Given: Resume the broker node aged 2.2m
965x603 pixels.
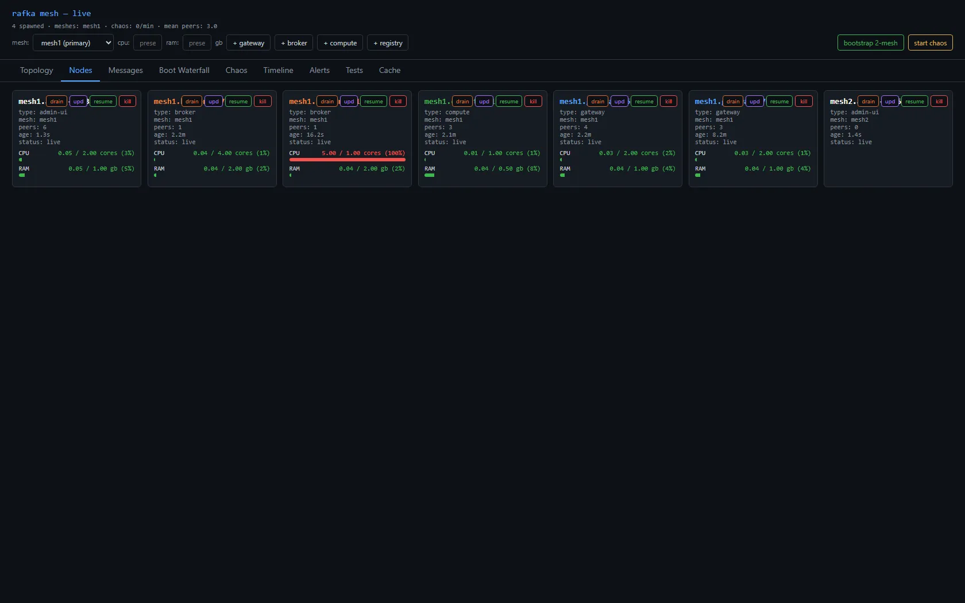Looking at the screenshot, I should point(238,101).
